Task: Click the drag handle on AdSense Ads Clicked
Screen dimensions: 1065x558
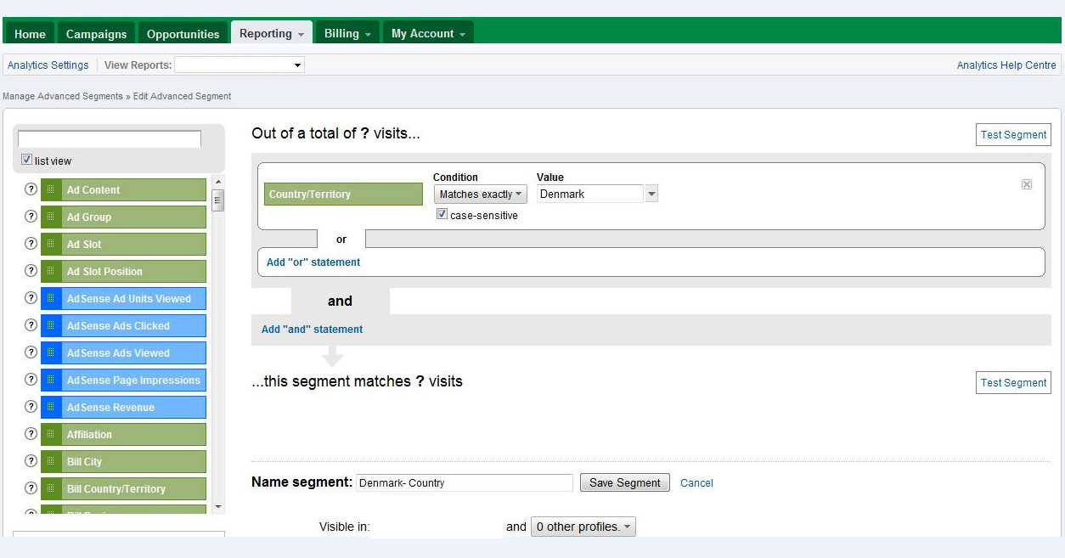Action: (x=51, y=325)
